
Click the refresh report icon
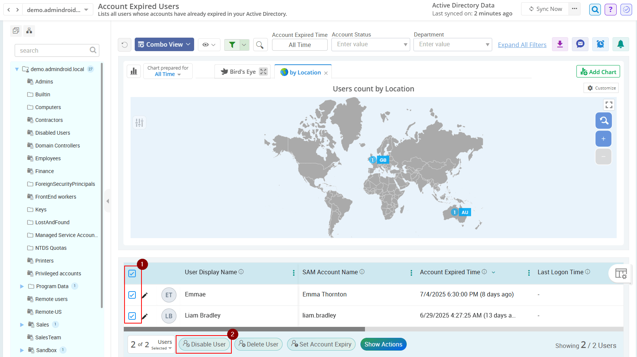[x=125, y=45]
